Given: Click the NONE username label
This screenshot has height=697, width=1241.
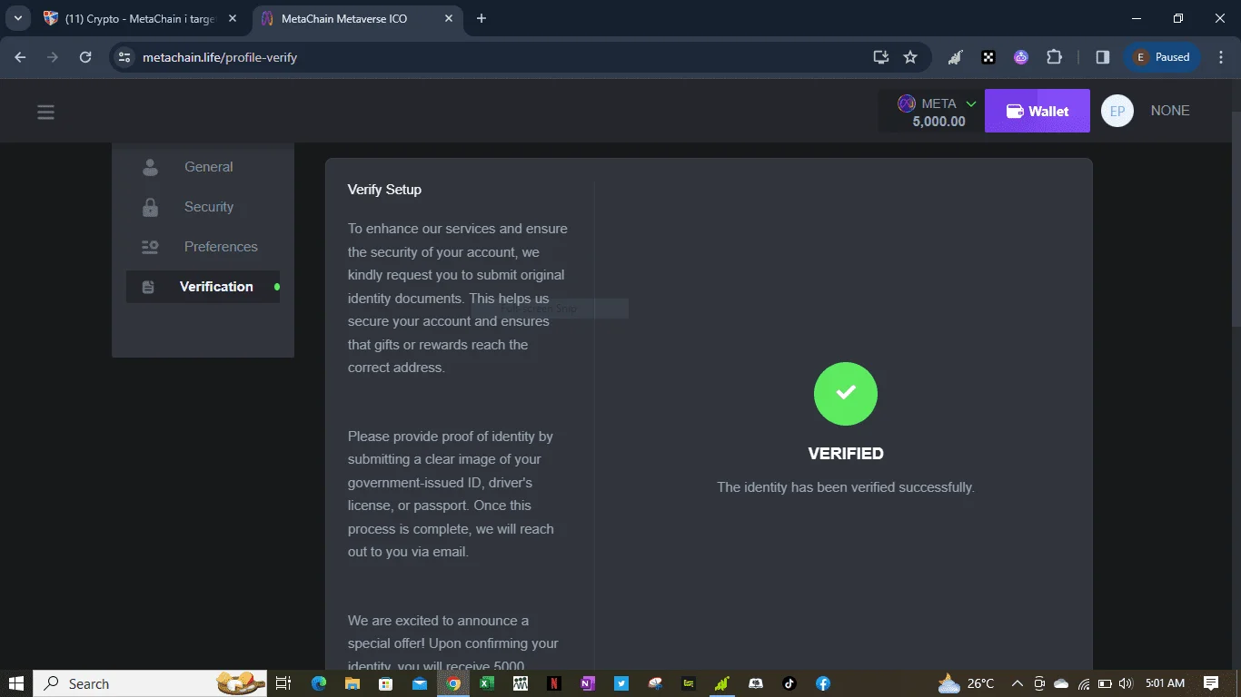Looking at the screenshot, I should (x=1170, y=111).
